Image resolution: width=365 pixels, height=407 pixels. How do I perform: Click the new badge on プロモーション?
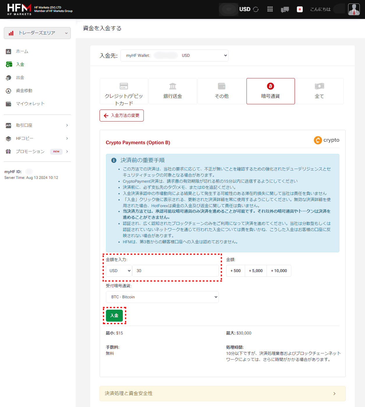pos(56,151)
